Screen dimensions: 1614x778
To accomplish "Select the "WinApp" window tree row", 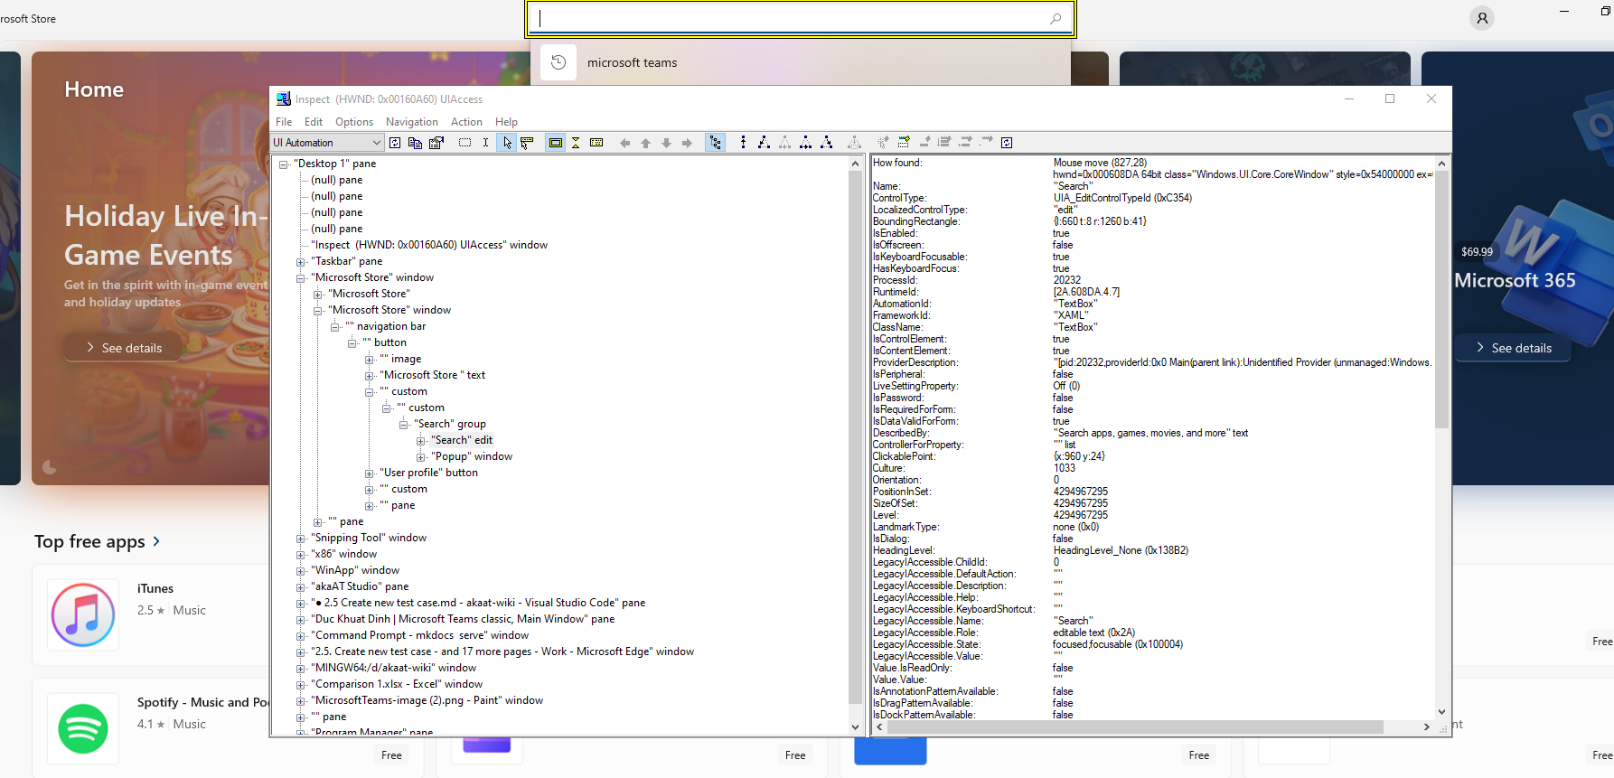I will point(355,570).
